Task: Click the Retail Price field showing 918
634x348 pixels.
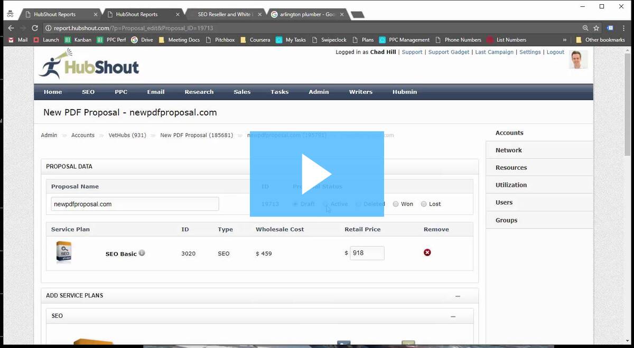Action: point(367,253)
